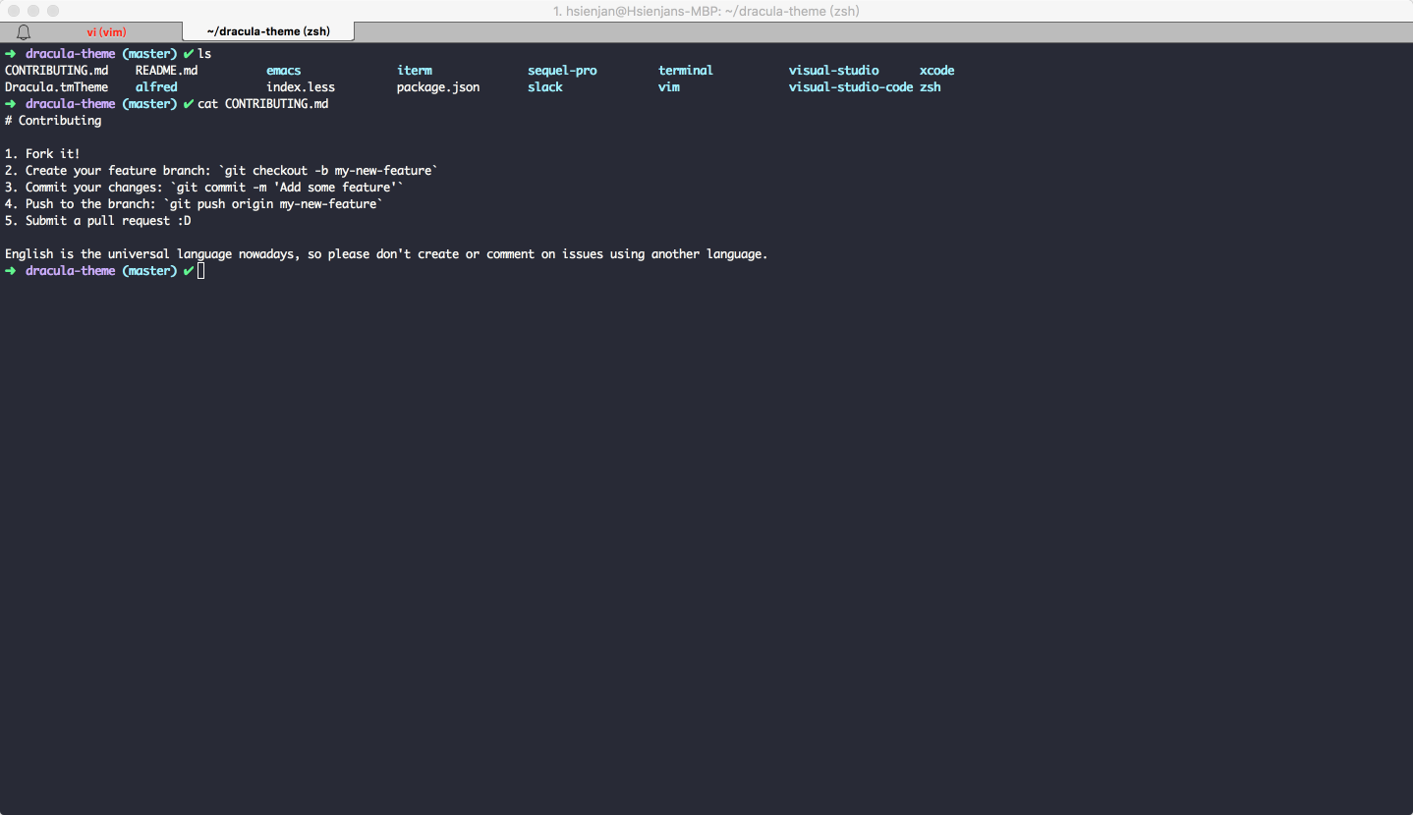Click the cursor block at the last prompt
The width and height of the screenshot is (1413, 815).
pyautogui.click(x=200, y=271)
